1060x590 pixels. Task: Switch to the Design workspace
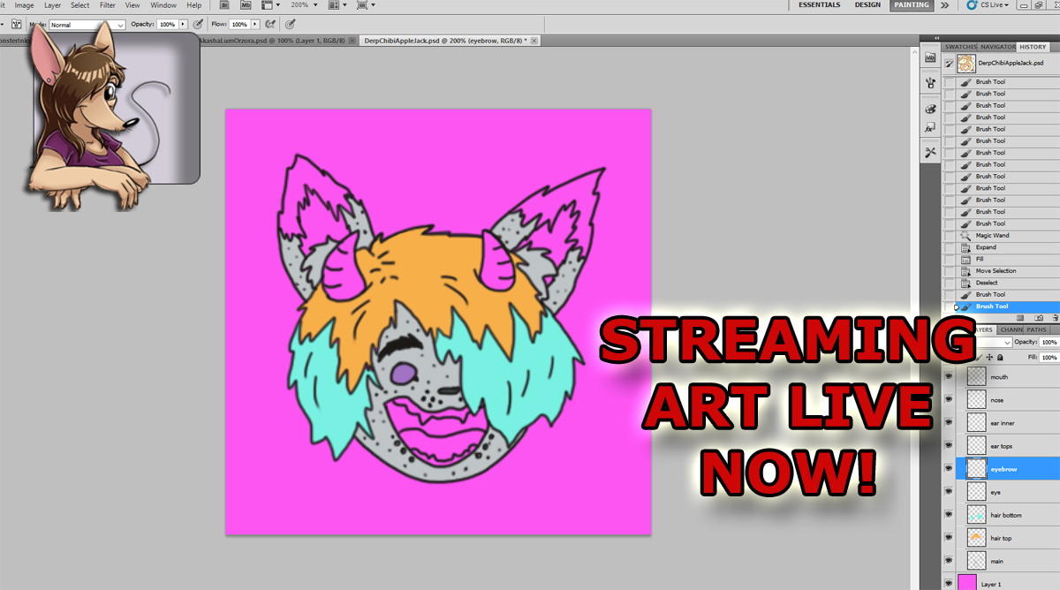pos(867,5)
